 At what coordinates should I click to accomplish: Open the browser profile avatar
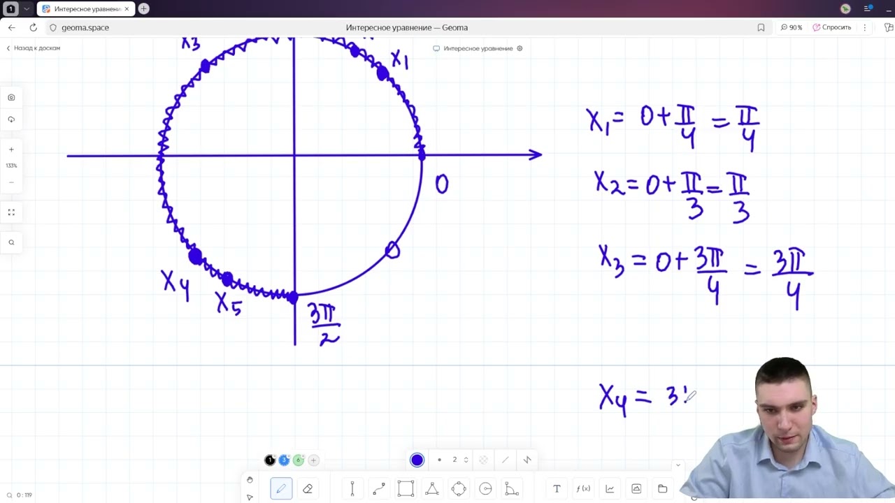[x=845, y=8]
